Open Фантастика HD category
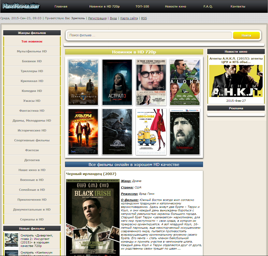Viewport: 268px width, 256px height. (x=32, y=111)
